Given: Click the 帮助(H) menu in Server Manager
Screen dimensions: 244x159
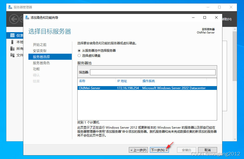Looking at the screenshot, I should click(227, 19).
